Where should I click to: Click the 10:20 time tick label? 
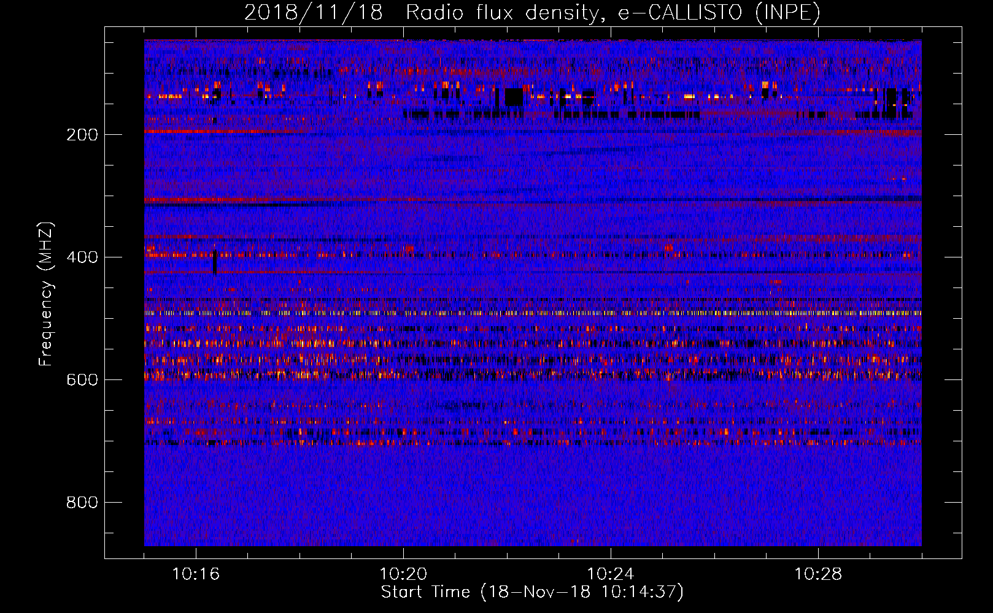tap(403, 574)
